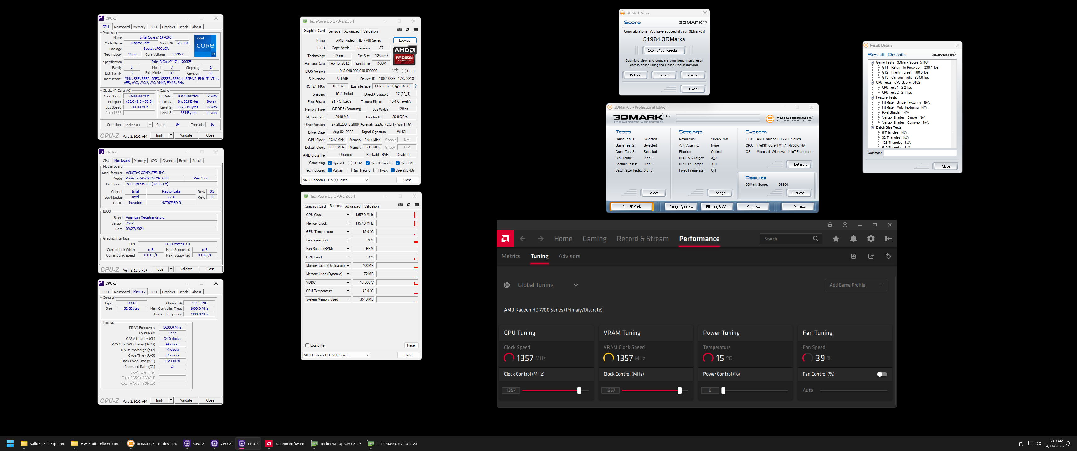Click Submit Your Results in 3DMark Score
Screen dimensions: 1077x451
[x=664, y=50]
